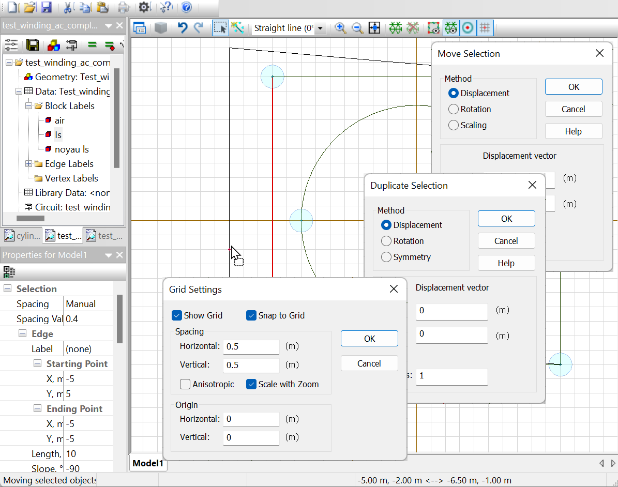The image size is (618, 487).
Task: Select Rotation in Move Selection dialog
Action: [454, 109]
